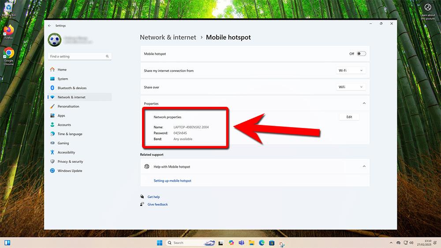Click the Windows Start button
Screen dimensions: 441x248
(159, 243)
